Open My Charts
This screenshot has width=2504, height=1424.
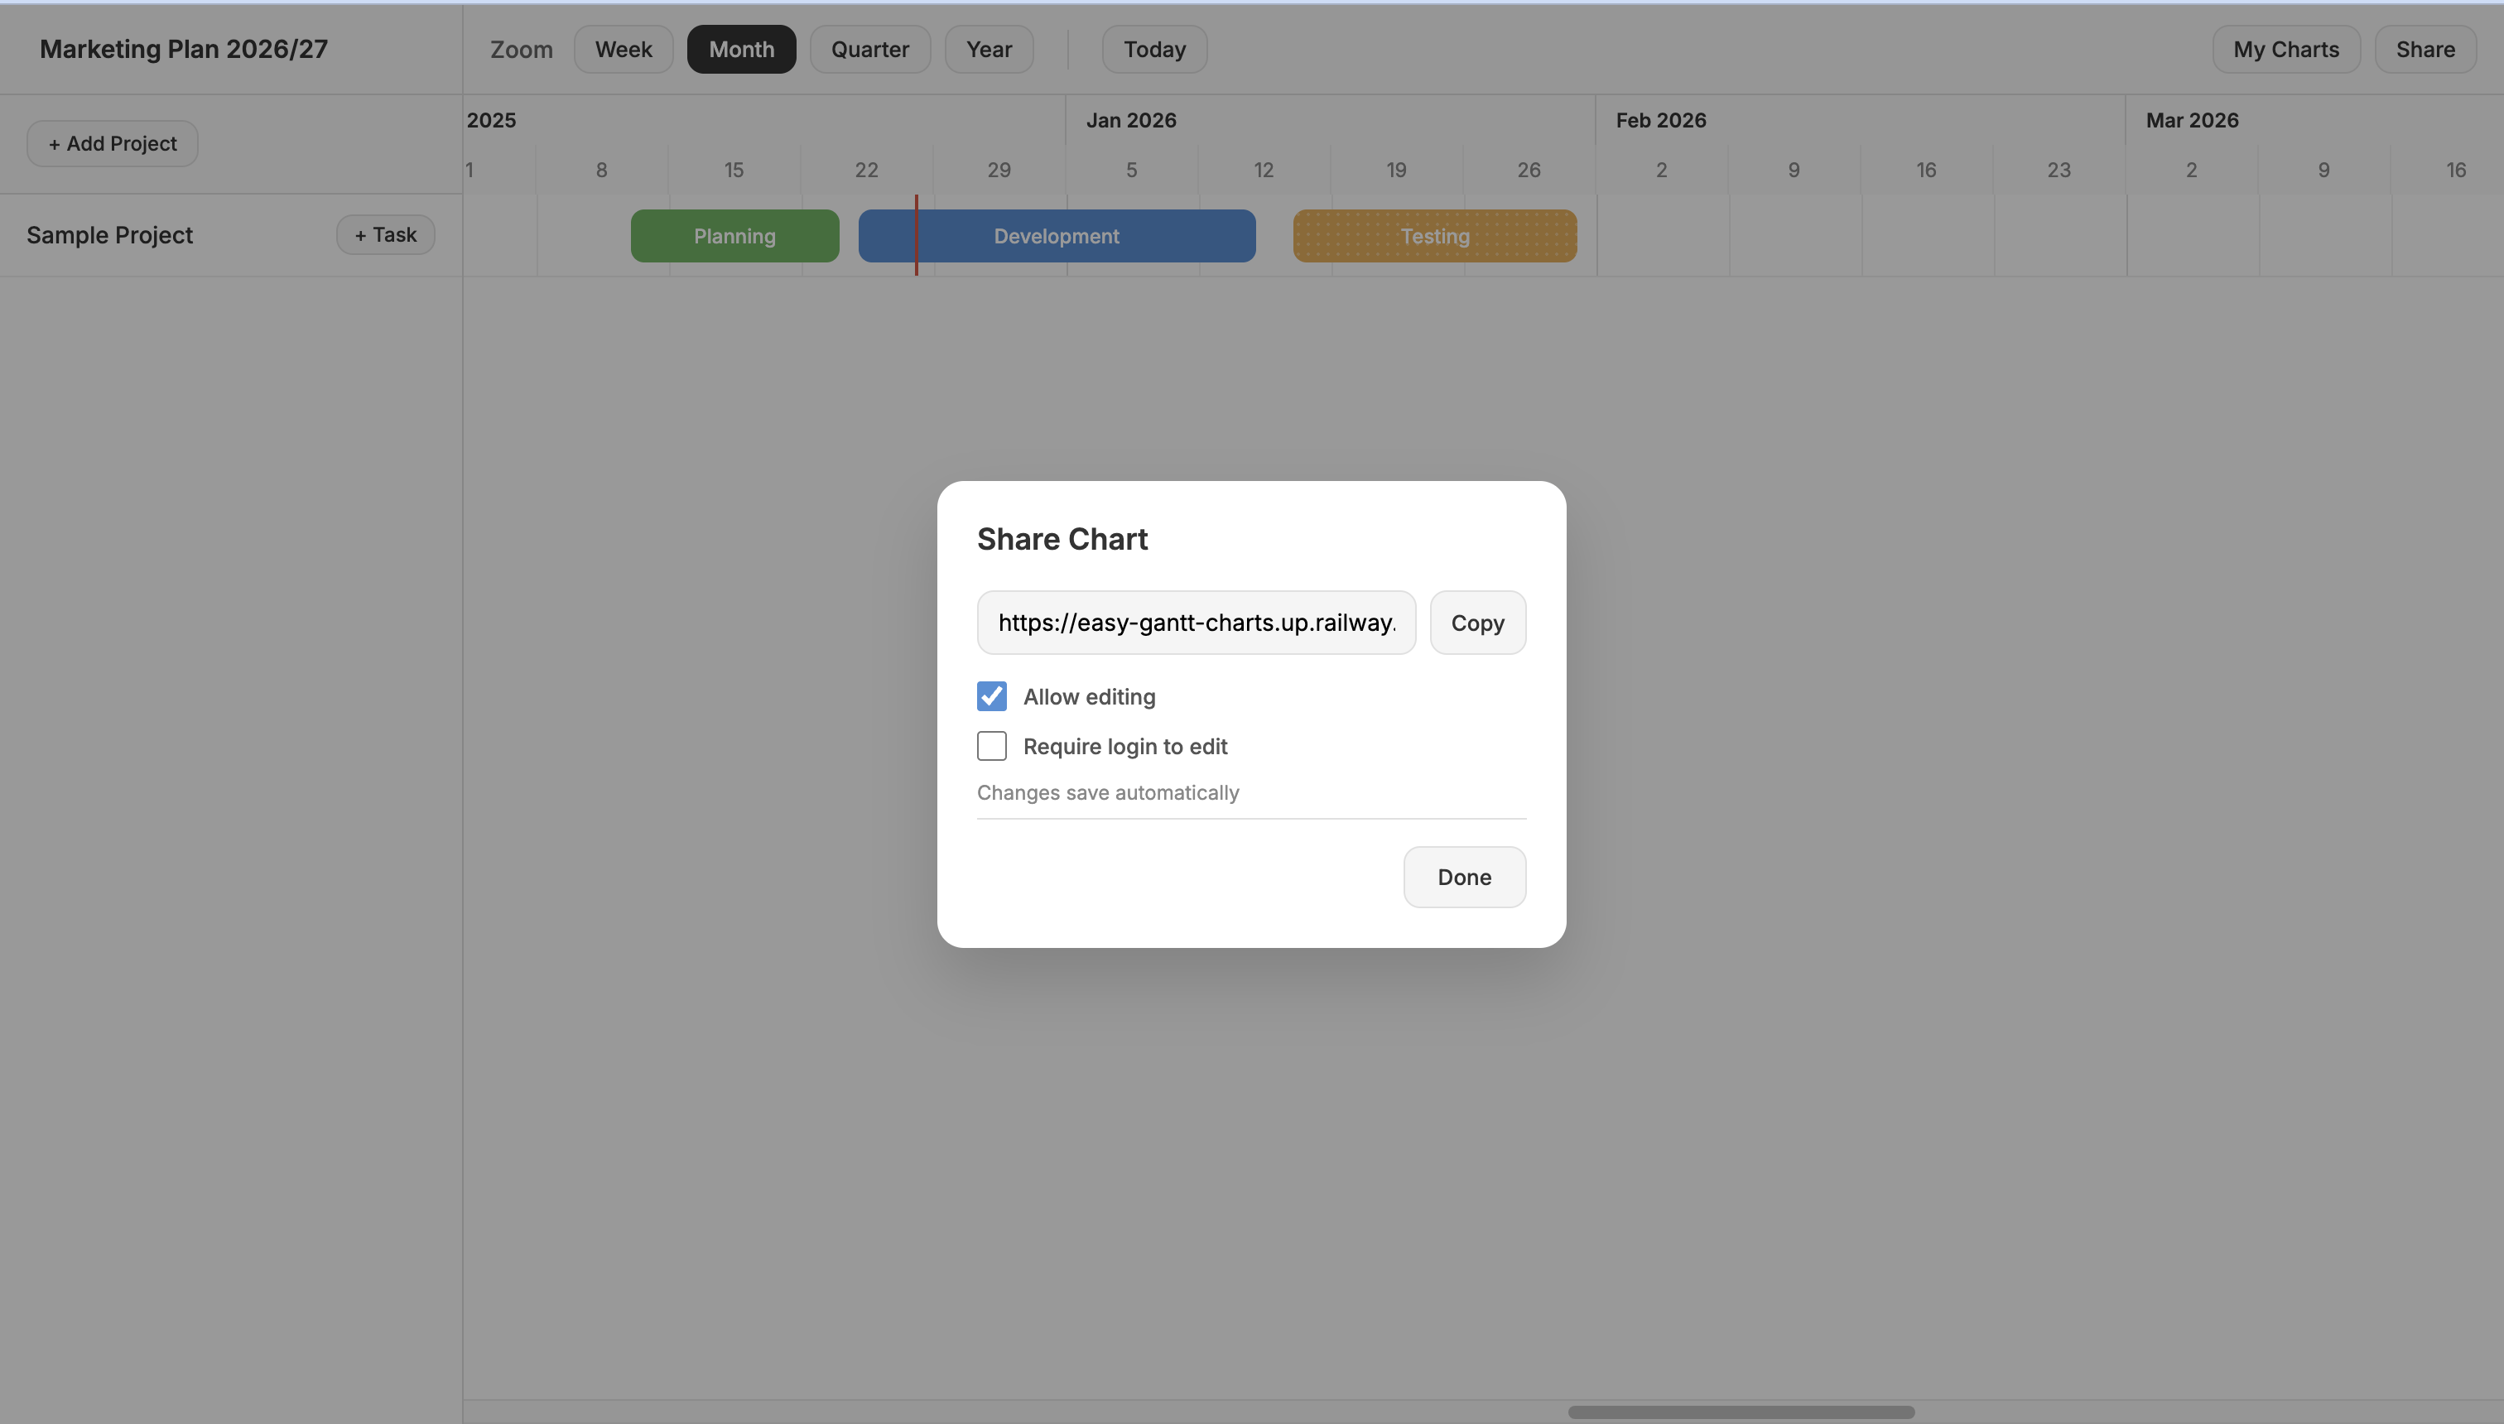[x=2285, y=50]
